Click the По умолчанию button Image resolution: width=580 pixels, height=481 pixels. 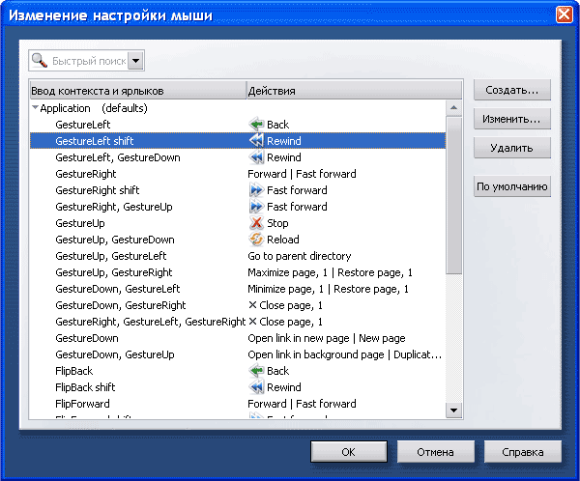pos(512,186)
